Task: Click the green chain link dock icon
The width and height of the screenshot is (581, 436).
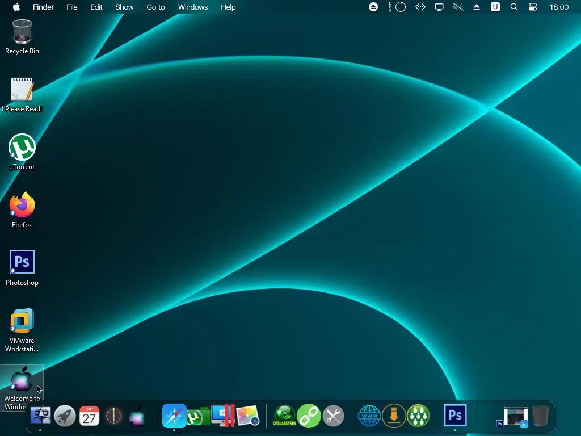Action: click(309, 416)
